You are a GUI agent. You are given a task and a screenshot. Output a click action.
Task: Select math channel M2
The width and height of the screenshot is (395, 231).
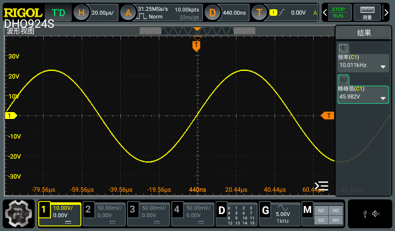click(x=321, y=220)
